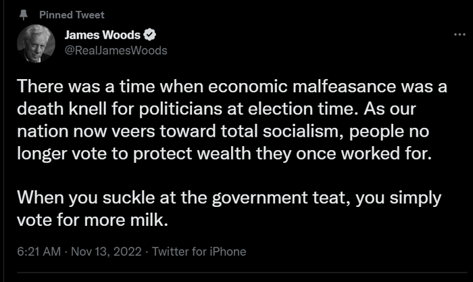The height and width of the screenshot is (282, 473).
Task: Click the Nov 13, 2022 date
Action: click(106, 252)
